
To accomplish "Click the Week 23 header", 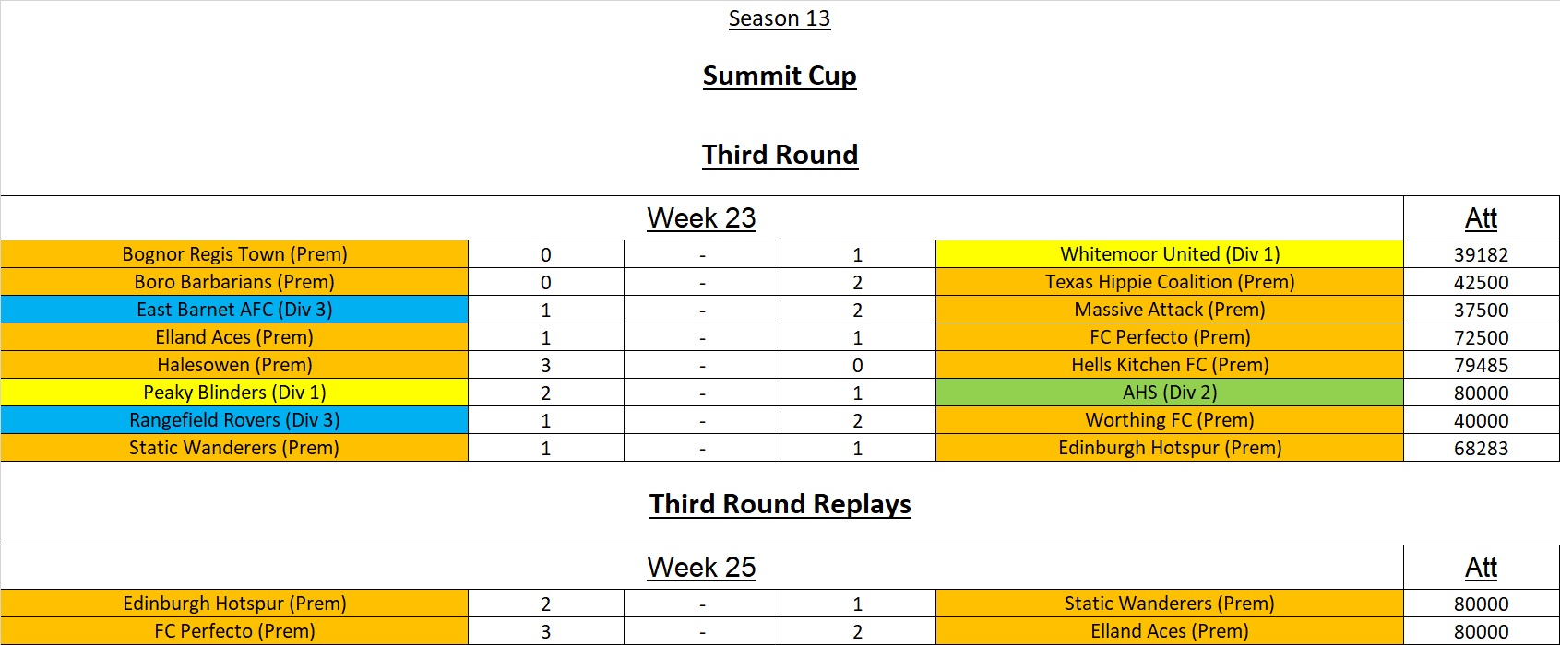I will (701, 218).
